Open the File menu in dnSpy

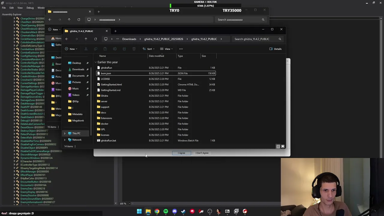[4, 8]
